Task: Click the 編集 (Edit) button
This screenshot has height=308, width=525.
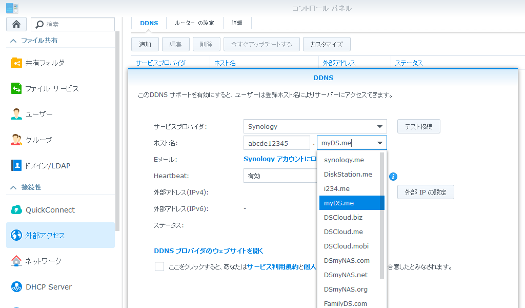Action: tap(175, 44)
